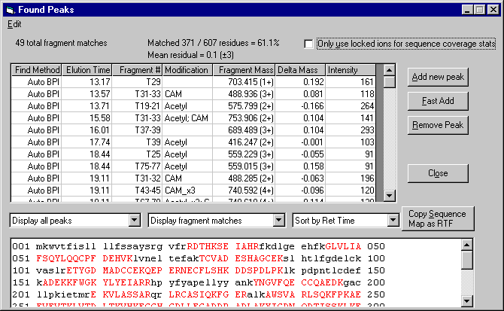
Task: Expand the Sort by Ret Time dropdown
Action: 393,221
